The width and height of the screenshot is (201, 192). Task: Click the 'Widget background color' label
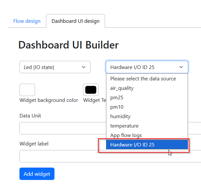coord(49,100)
